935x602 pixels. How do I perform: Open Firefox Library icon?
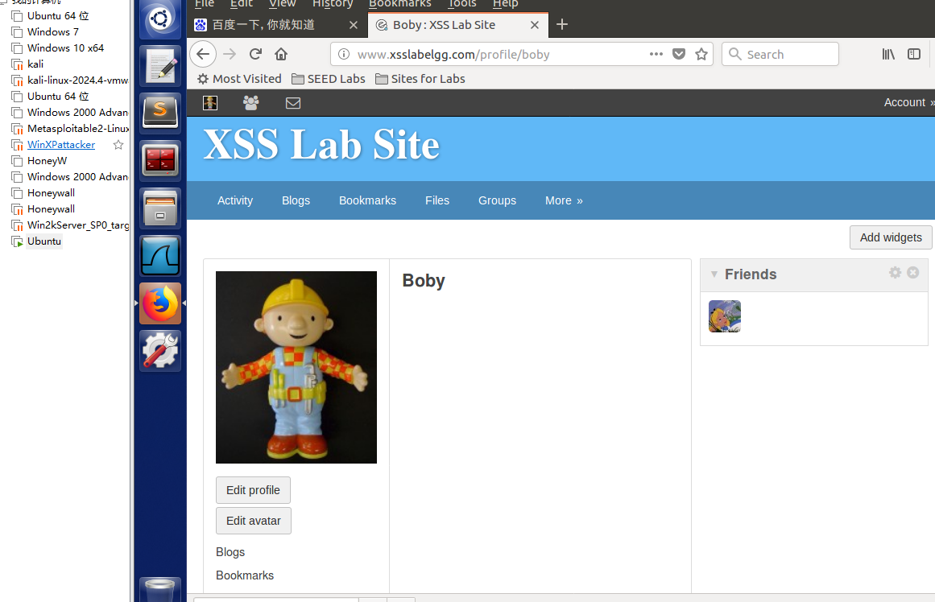pyautogui.click(x=888, y=54)
